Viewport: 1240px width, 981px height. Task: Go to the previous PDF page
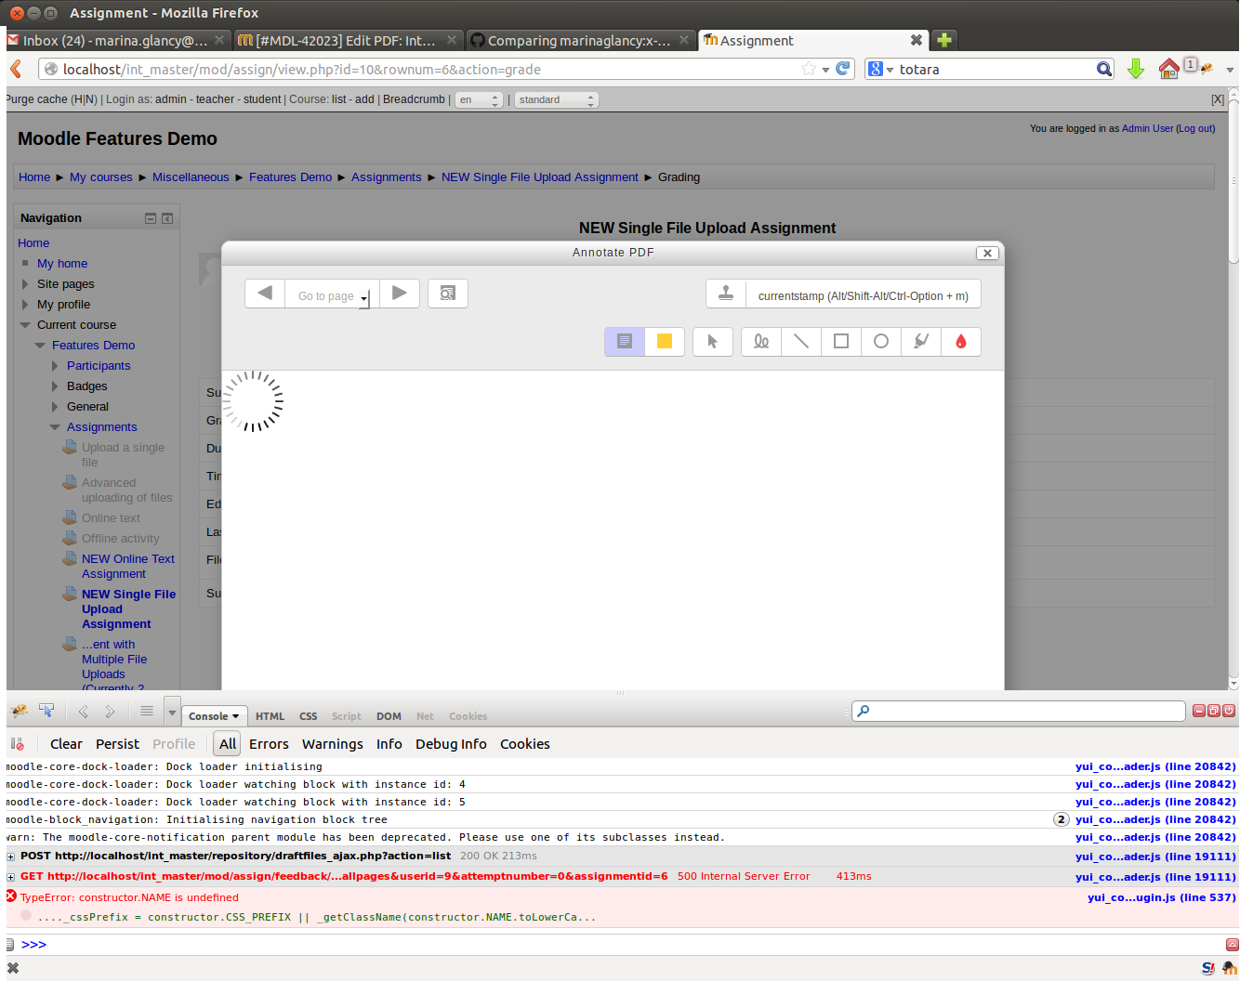point(265,294)
